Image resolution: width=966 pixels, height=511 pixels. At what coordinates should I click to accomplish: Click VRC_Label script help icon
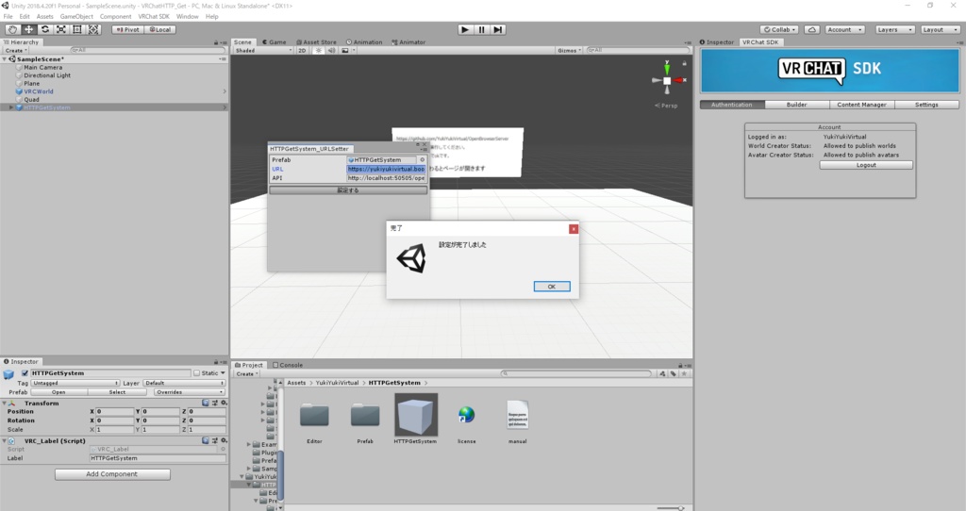(x=205, y=441)
